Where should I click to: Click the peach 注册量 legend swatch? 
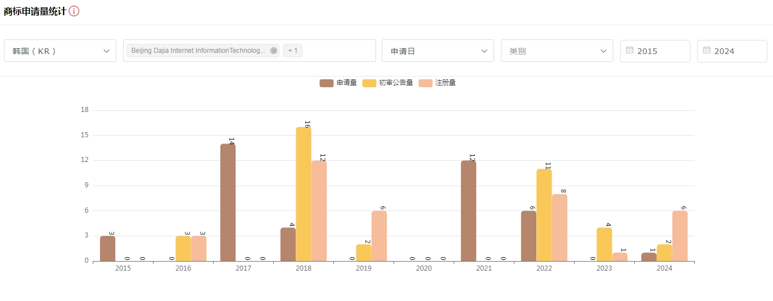point(426,83)
